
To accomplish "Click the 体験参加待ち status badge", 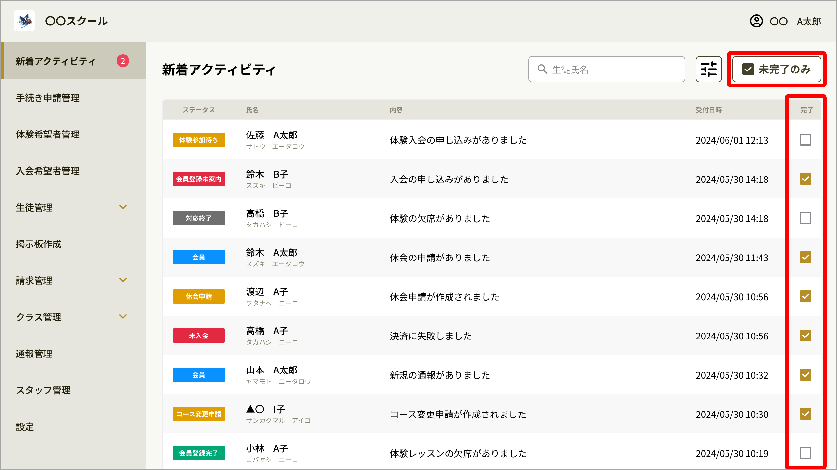I will pyautogui.click(x=198, y=140).
